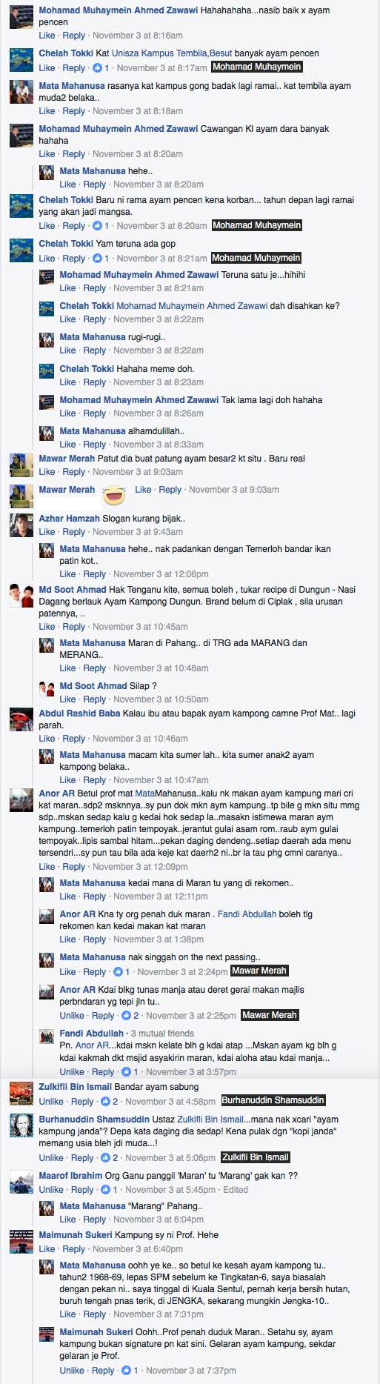
Task: Open Anor AR's profile name link
Action: (x=57, y=794)
